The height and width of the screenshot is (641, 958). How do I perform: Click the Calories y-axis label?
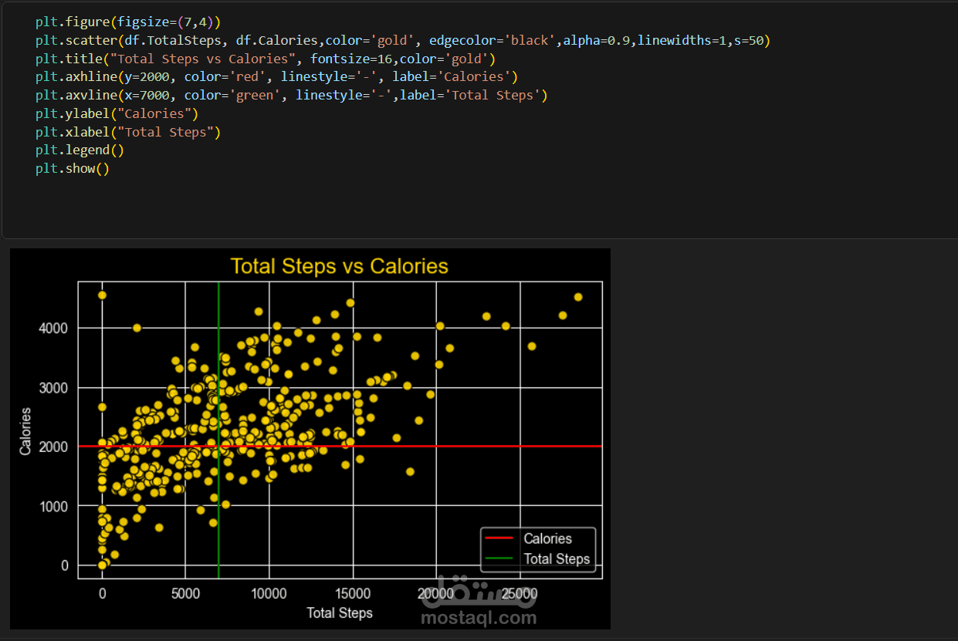(25, 429)
